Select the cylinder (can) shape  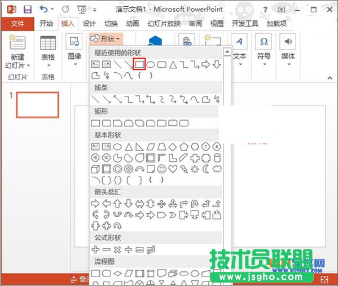(217, 158)
